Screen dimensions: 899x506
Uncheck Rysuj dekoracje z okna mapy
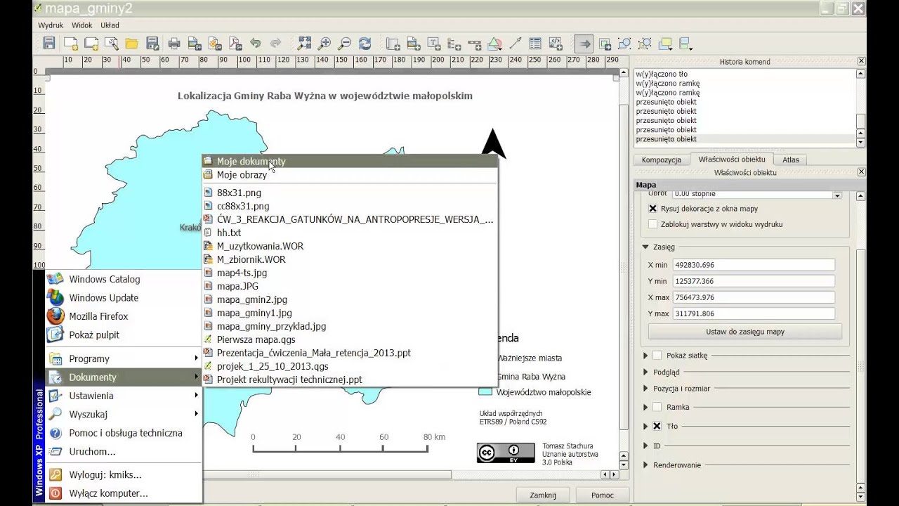click(x=653, y=209)
